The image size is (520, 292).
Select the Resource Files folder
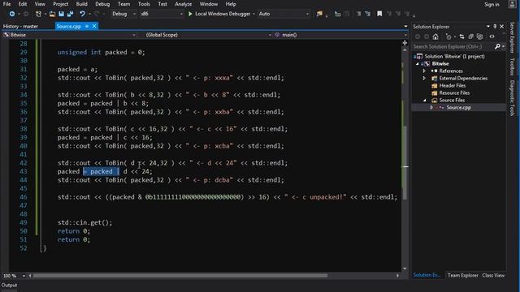click(454, 92)
